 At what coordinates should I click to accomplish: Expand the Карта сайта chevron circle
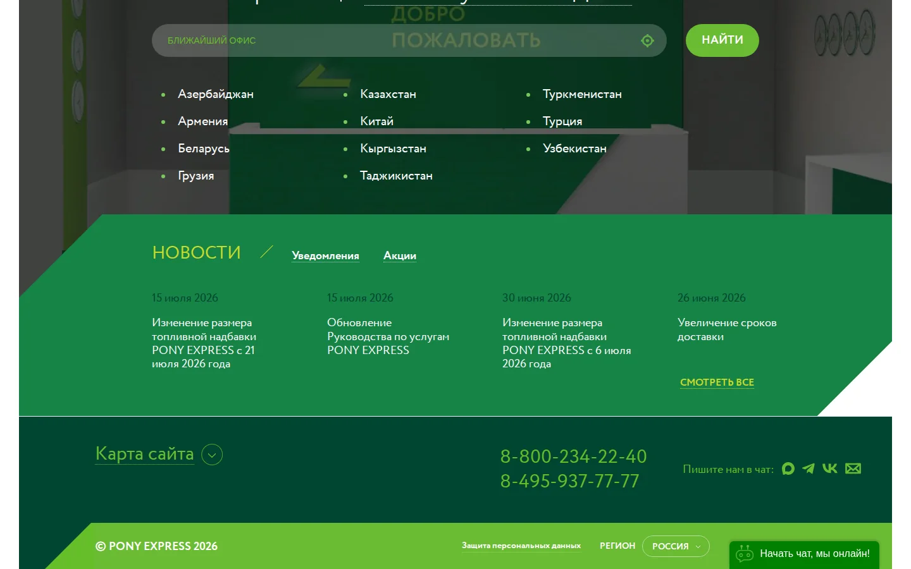pyautogui.click(x=212, y=455)
